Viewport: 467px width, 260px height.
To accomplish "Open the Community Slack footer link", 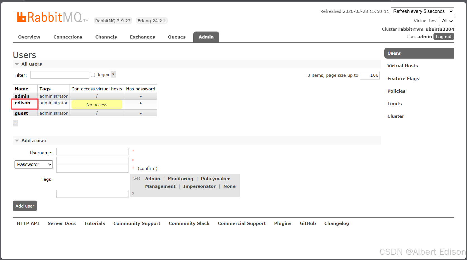I will pos(189,223).
